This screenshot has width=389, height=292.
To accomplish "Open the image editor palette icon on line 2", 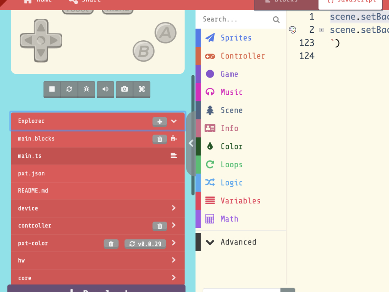I will (293, 30).
